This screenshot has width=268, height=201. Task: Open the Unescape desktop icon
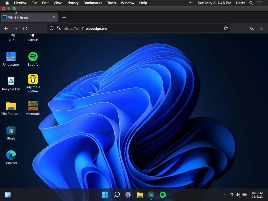[x=11, y=59]
